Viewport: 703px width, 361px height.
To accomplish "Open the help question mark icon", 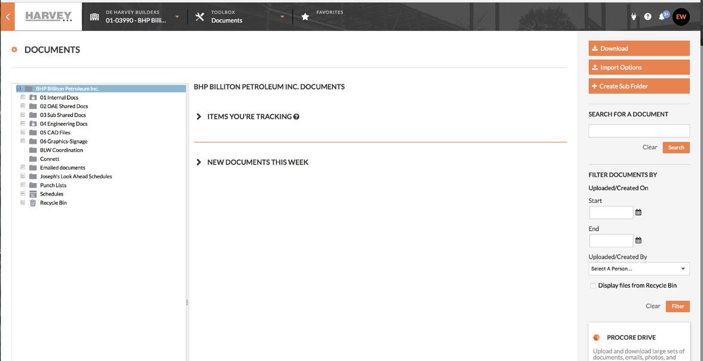I will pyautogui.click(x=648, y=17).
